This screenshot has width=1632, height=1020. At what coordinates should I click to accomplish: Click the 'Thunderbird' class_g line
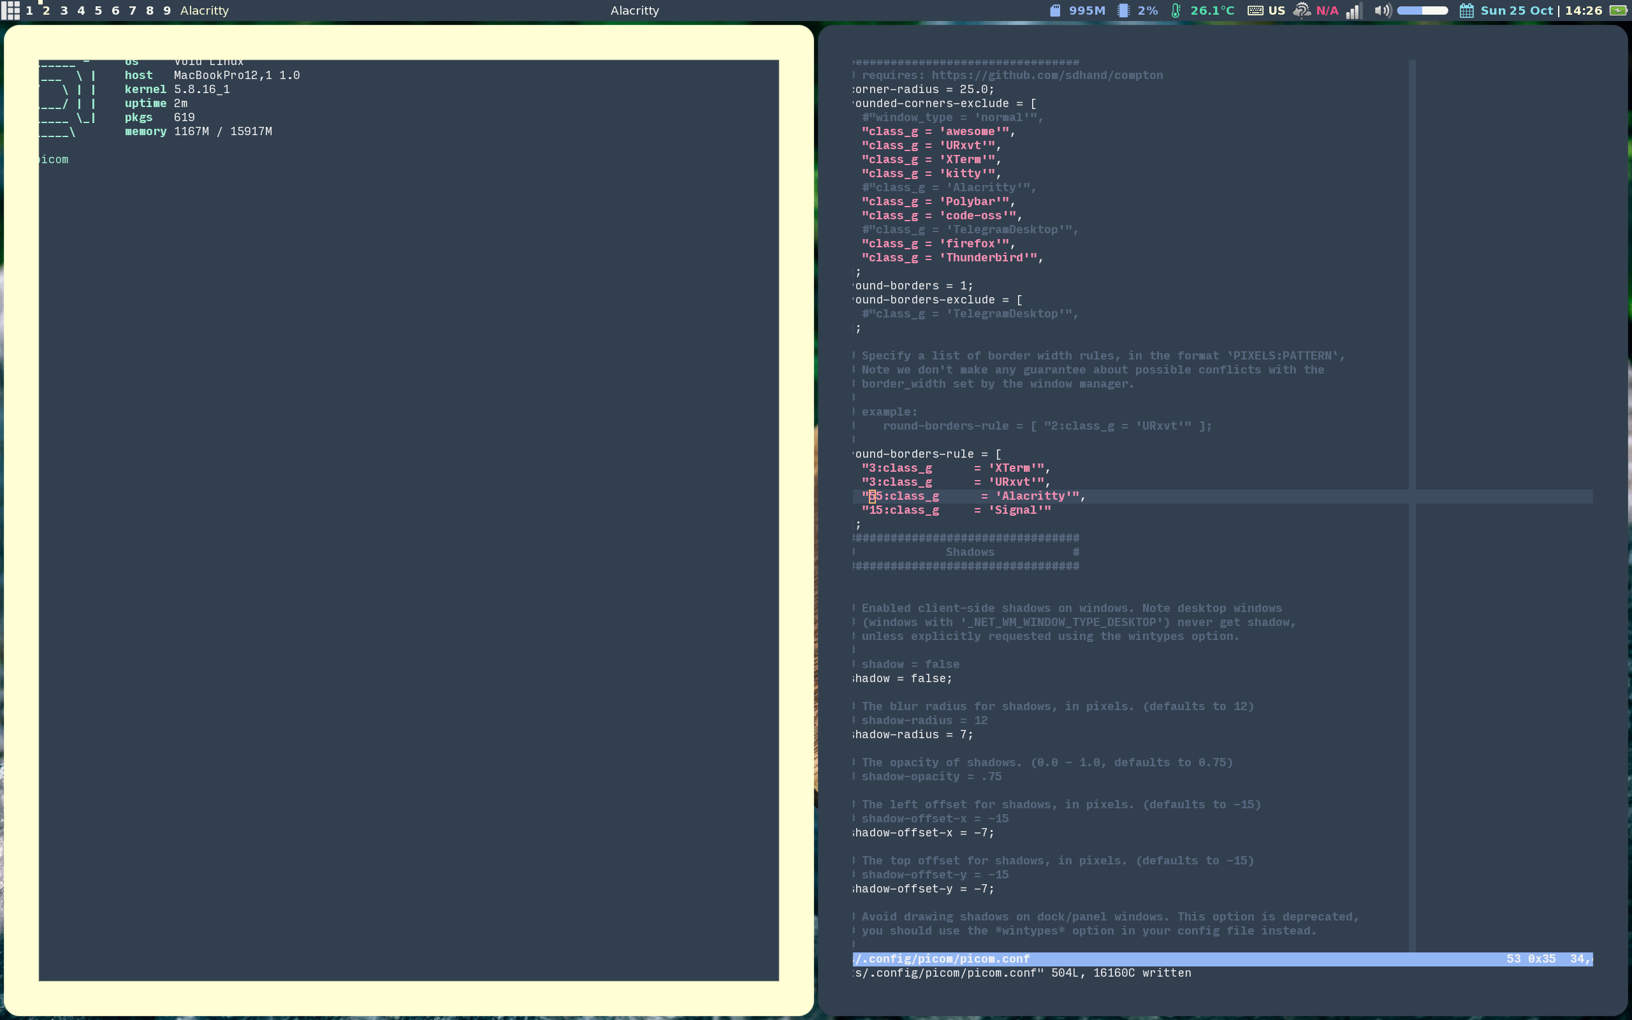coord(952,258)
